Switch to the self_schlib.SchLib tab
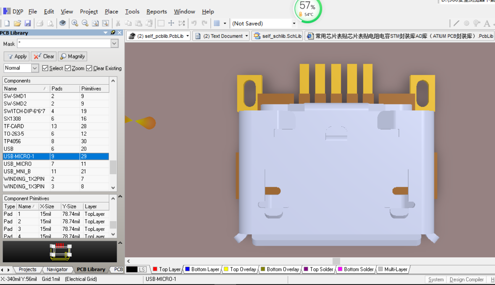Viewport: 495px width, 285px height. click(x=278, y=36)
